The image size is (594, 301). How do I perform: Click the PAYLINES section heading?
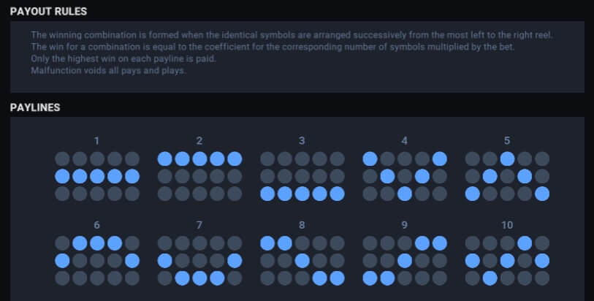pos(35,107)
